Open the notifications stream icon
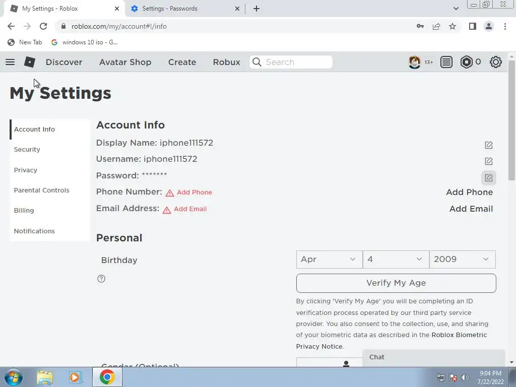The height and width of the screenshot is (387, 516). (446, 62)
